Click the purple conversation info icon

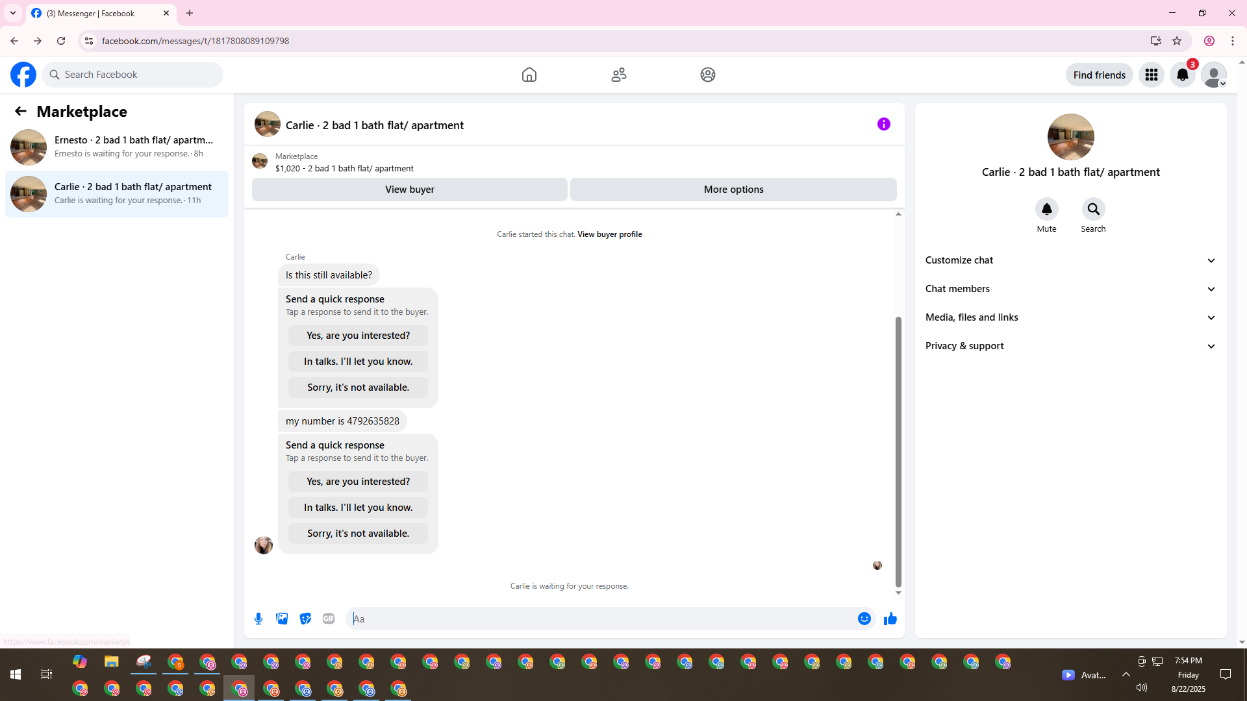[883, 124]
